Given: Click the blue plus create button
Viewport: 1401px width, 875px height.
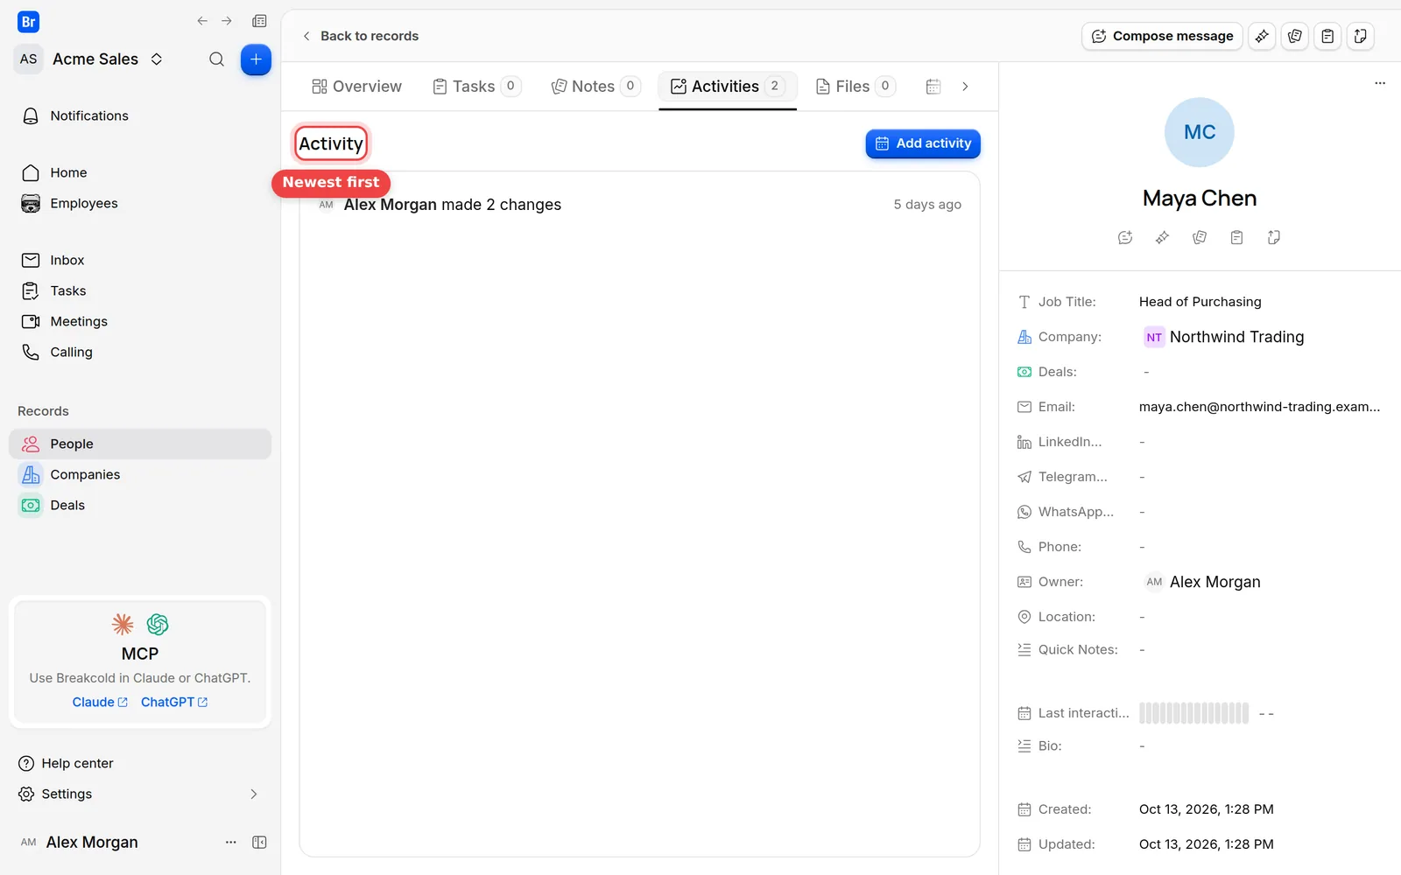Looking at the screenshot, I should point(256,59).
